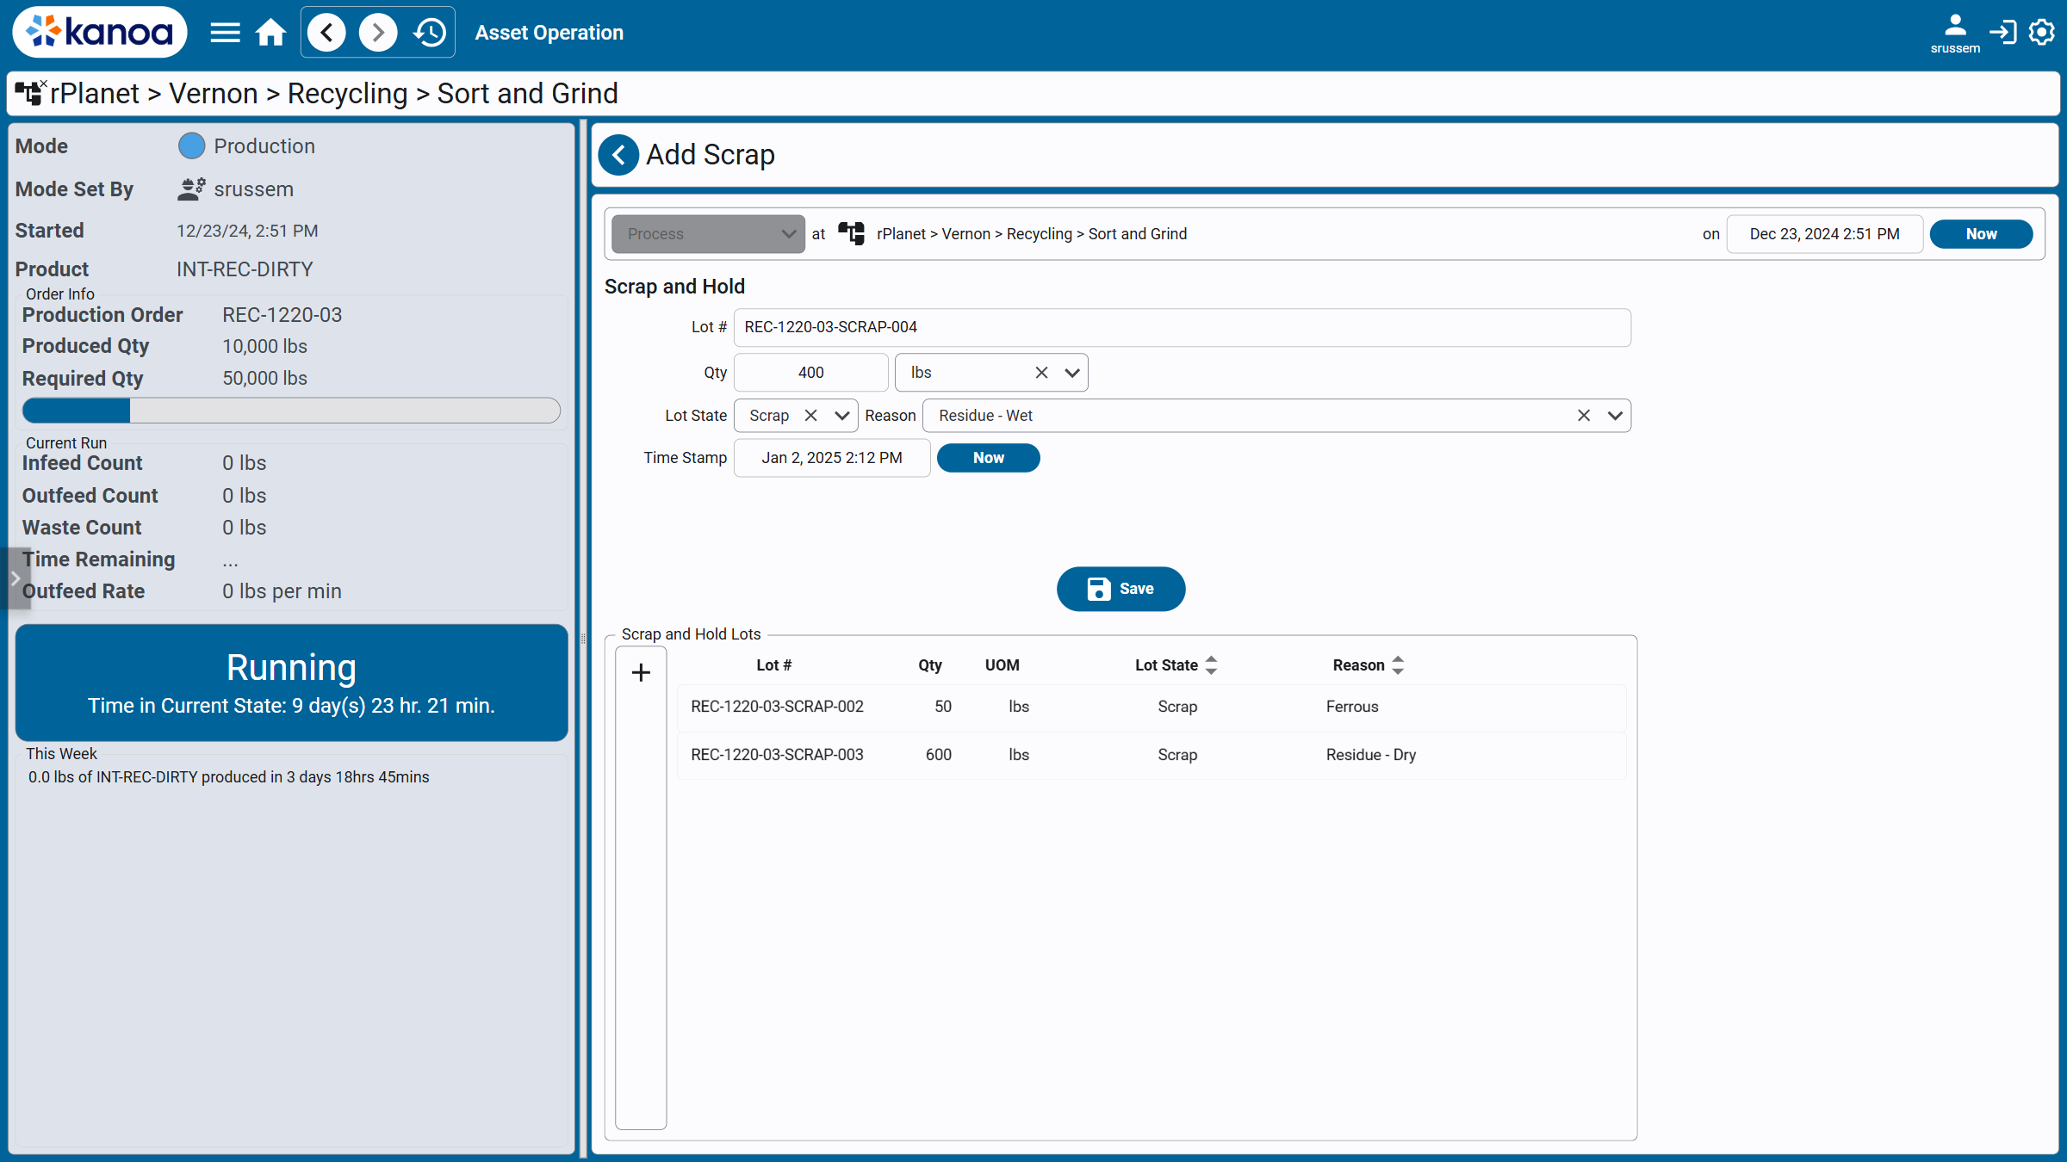Click the back navigation arrow in header

click(x=326, y=33)
